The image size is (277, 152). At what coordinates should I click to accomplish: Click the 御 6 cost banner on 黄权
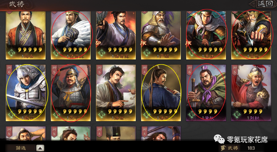tap(190, 70)
